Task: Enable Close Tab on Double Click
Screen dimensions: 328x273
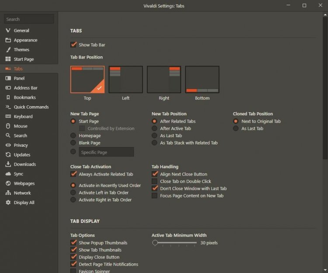Action: point(154,181)
